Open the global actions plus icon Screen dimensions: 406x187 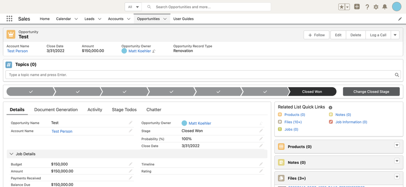point(357,7)
